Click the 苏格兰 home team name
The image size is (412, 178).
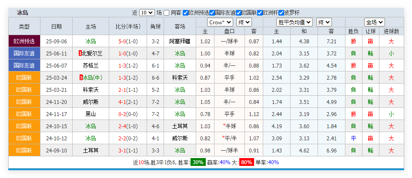coord(90,65)
